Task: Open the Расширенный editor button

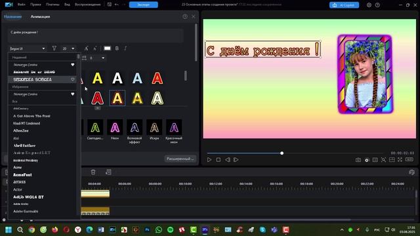Action: pos(180,159)
